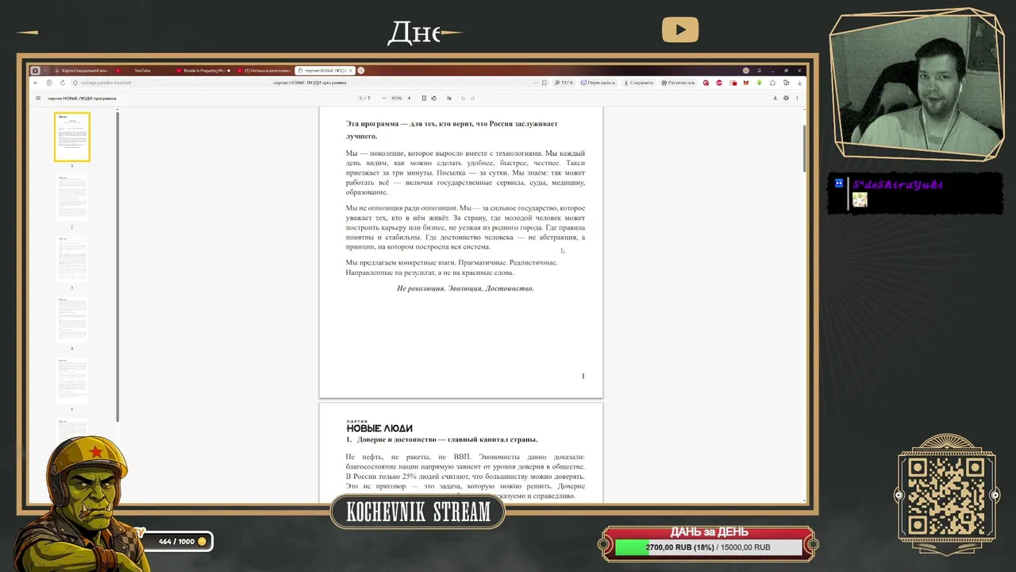Zoom out with the PDF minus button
The height and width of the screenshot is (572, 1016).
tap(384, 99)
